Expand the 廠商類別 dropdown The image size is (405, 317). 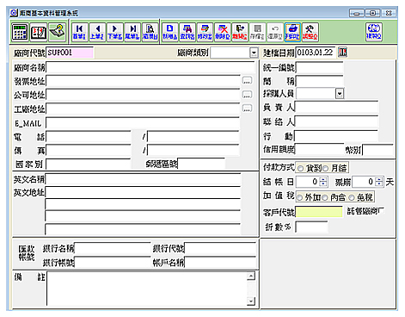pos(254,53)
